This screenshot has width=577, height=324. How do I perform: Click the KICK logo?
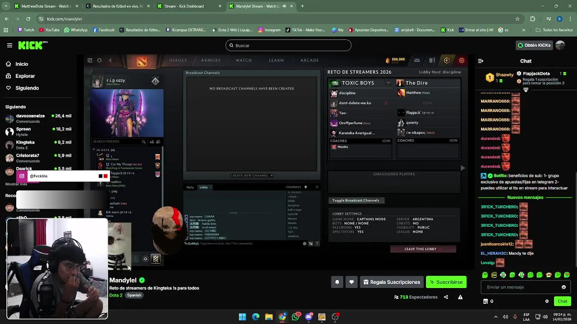(x=33, y=45)
